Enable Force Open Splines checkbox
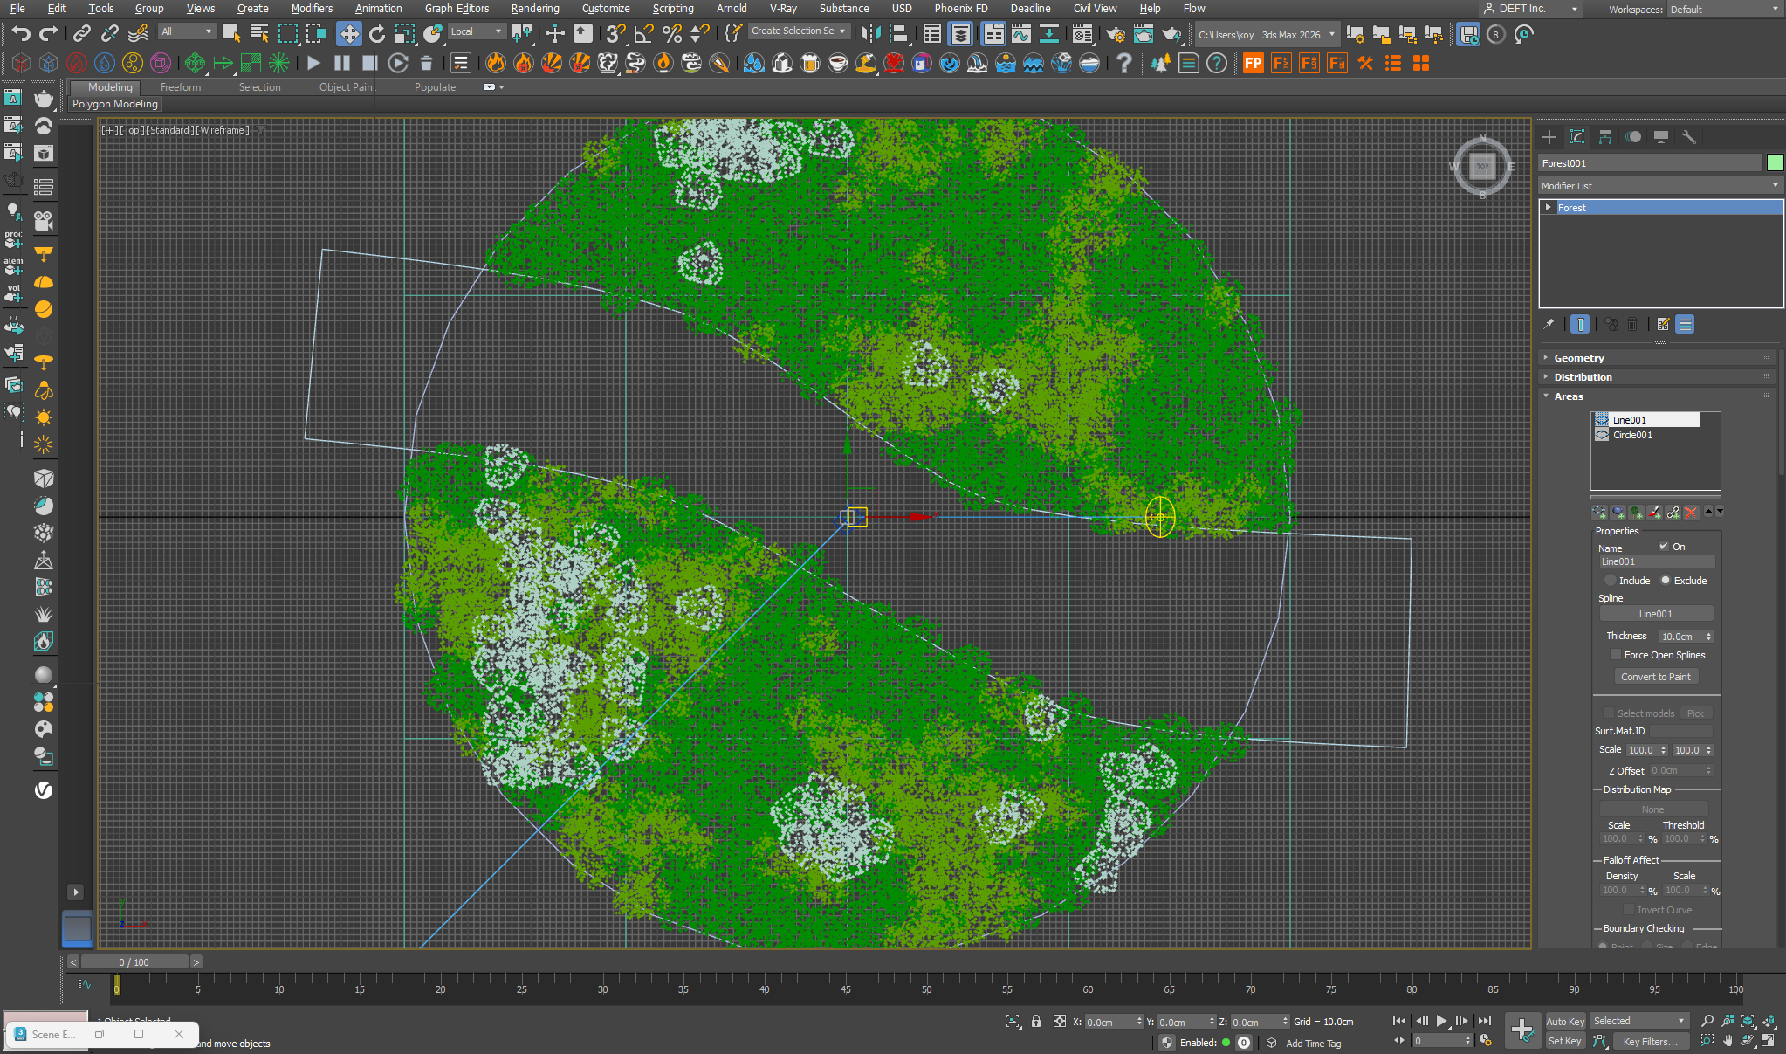 (1616, 655)
